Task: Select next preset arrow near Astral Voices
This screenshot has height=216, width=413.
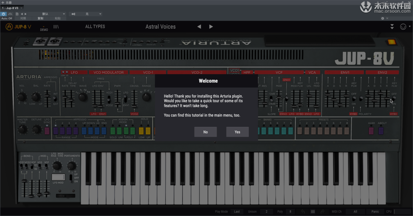Action: 211,27
